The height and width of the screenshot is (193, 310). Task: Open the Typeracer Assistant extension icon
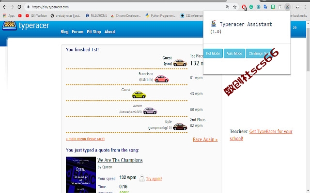[287, 7]
